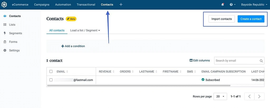Open the Rows per page dropdown
The image size is (270, 108).
tap(220, 96)
